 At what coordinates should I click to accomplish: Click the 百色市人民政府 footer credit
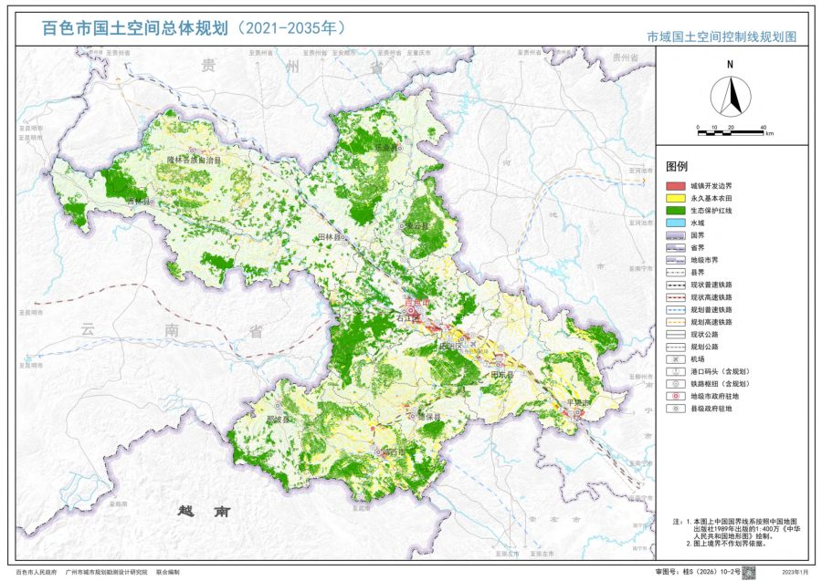[x=37, y=573]
